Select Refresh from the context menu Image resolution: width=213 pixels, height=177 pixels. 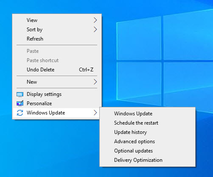(x=57, y=39)
